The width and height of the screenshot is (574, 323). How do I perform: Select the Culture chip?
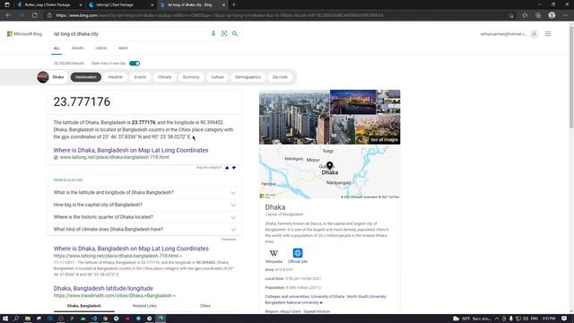pos(217,77)
